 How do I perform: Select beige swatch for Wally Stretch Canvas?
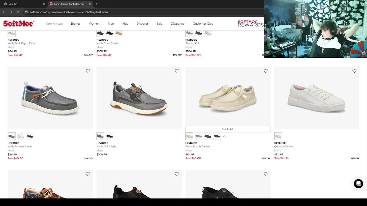(x=189, y=136)
